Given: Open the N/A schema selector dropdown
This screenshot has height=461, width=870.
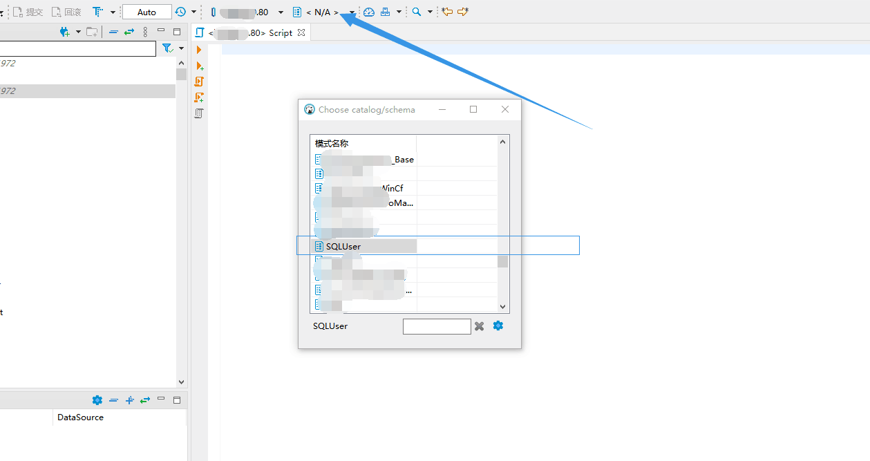Looking at the screenshot, I should 351,12.
